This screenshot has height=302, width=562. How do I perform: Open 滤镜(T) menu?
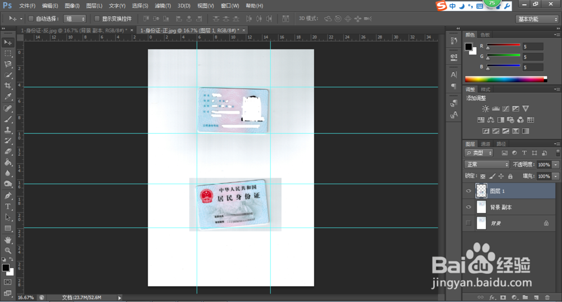tap(163, 6)
